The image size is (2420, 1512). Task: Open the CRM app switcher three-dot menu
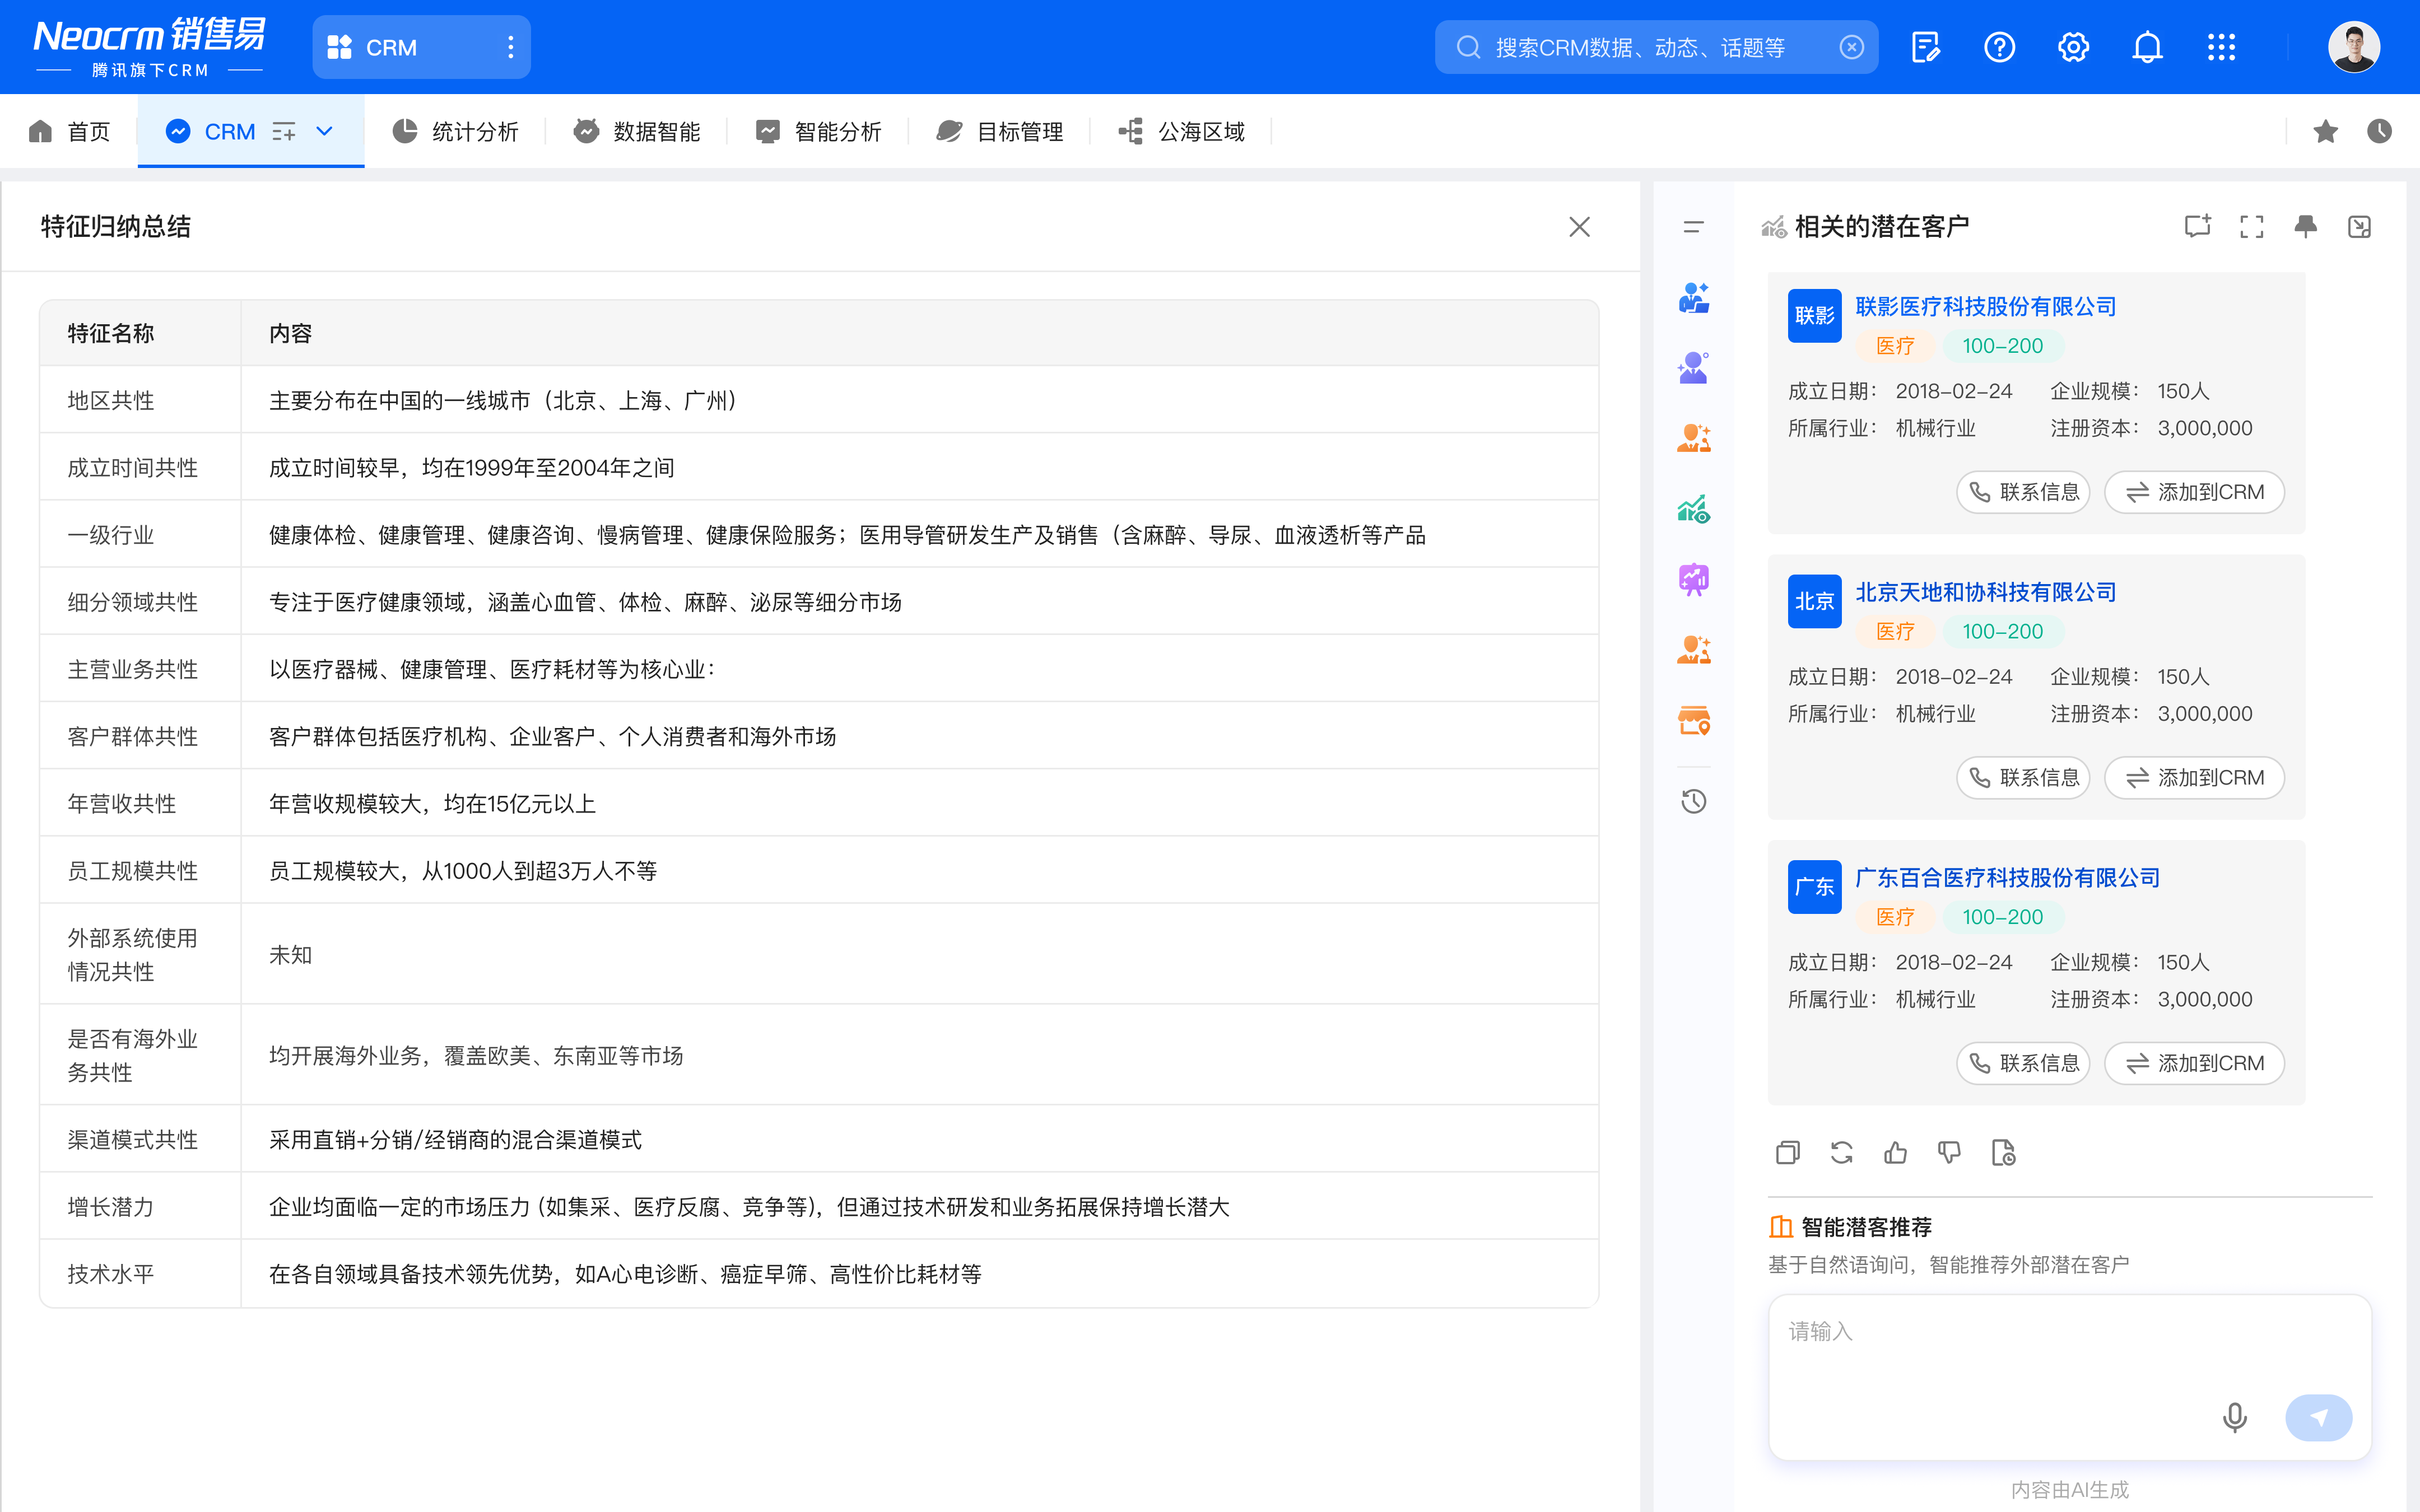(510, 47)
